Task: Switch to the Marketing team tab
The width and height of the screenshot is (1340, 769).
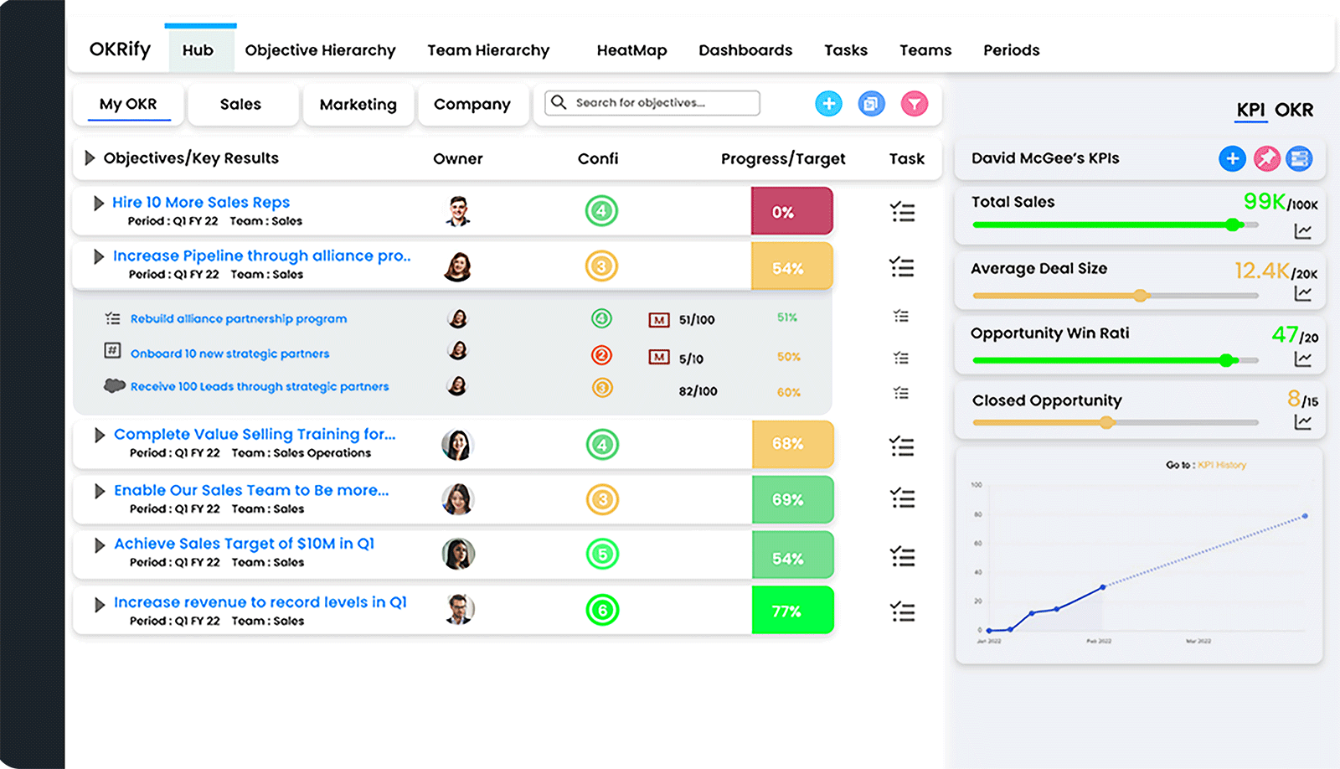Action: [x=358, y=105]
